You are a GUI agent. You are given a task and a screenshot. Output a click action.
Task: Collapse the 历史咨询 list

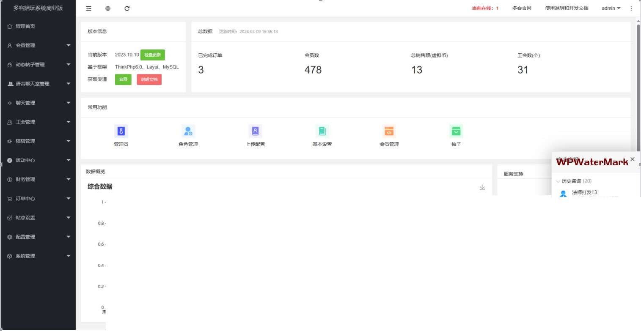coord(558,181)
